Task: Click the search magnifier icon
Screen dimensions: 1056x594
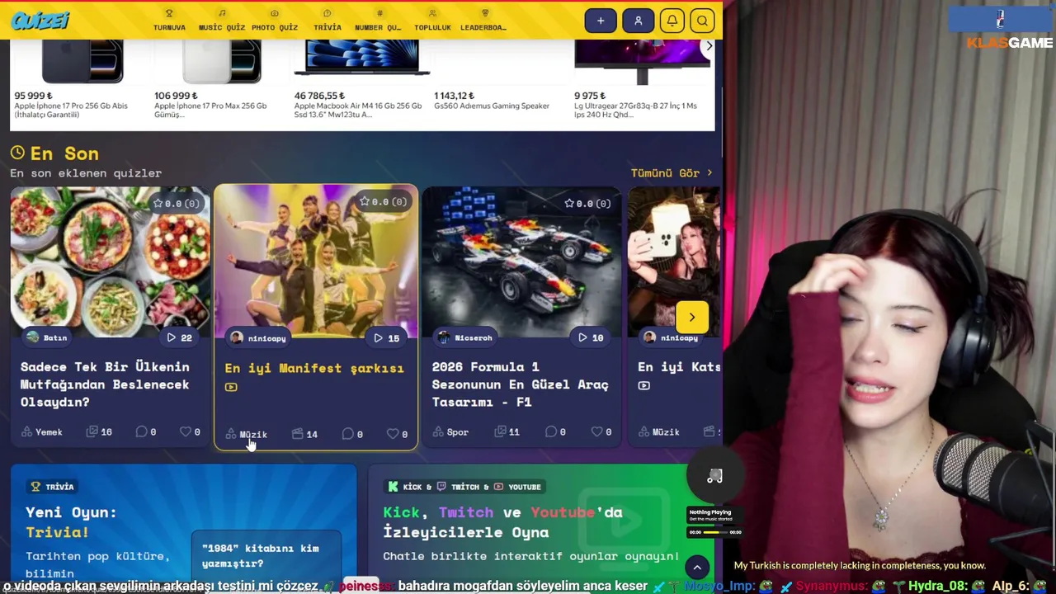Action: tap(702, 21)
